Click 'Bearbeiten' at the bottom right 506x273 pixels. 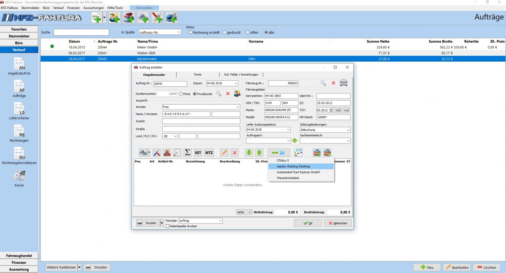pos(457,267)
